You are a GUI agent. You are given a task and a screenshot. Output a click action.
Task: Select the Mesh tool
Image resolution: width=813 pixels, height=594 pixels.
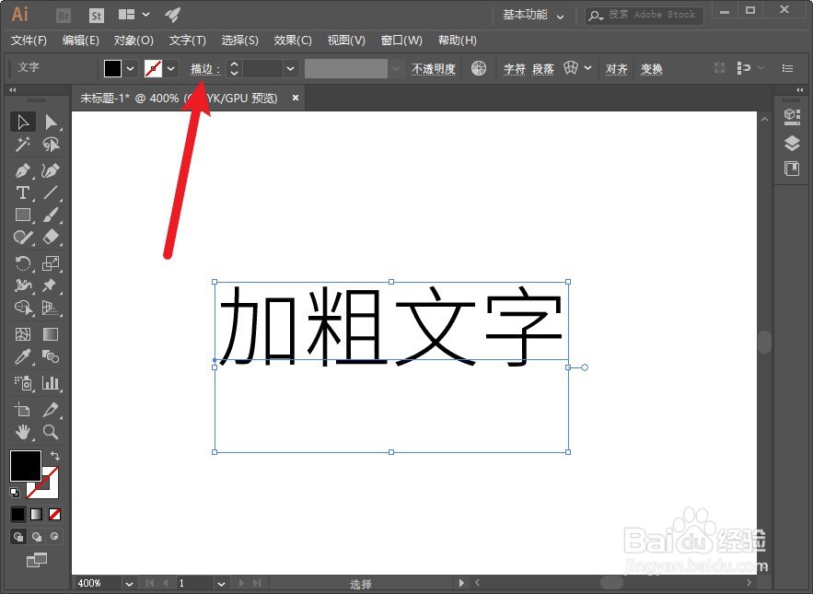point(23,334)
